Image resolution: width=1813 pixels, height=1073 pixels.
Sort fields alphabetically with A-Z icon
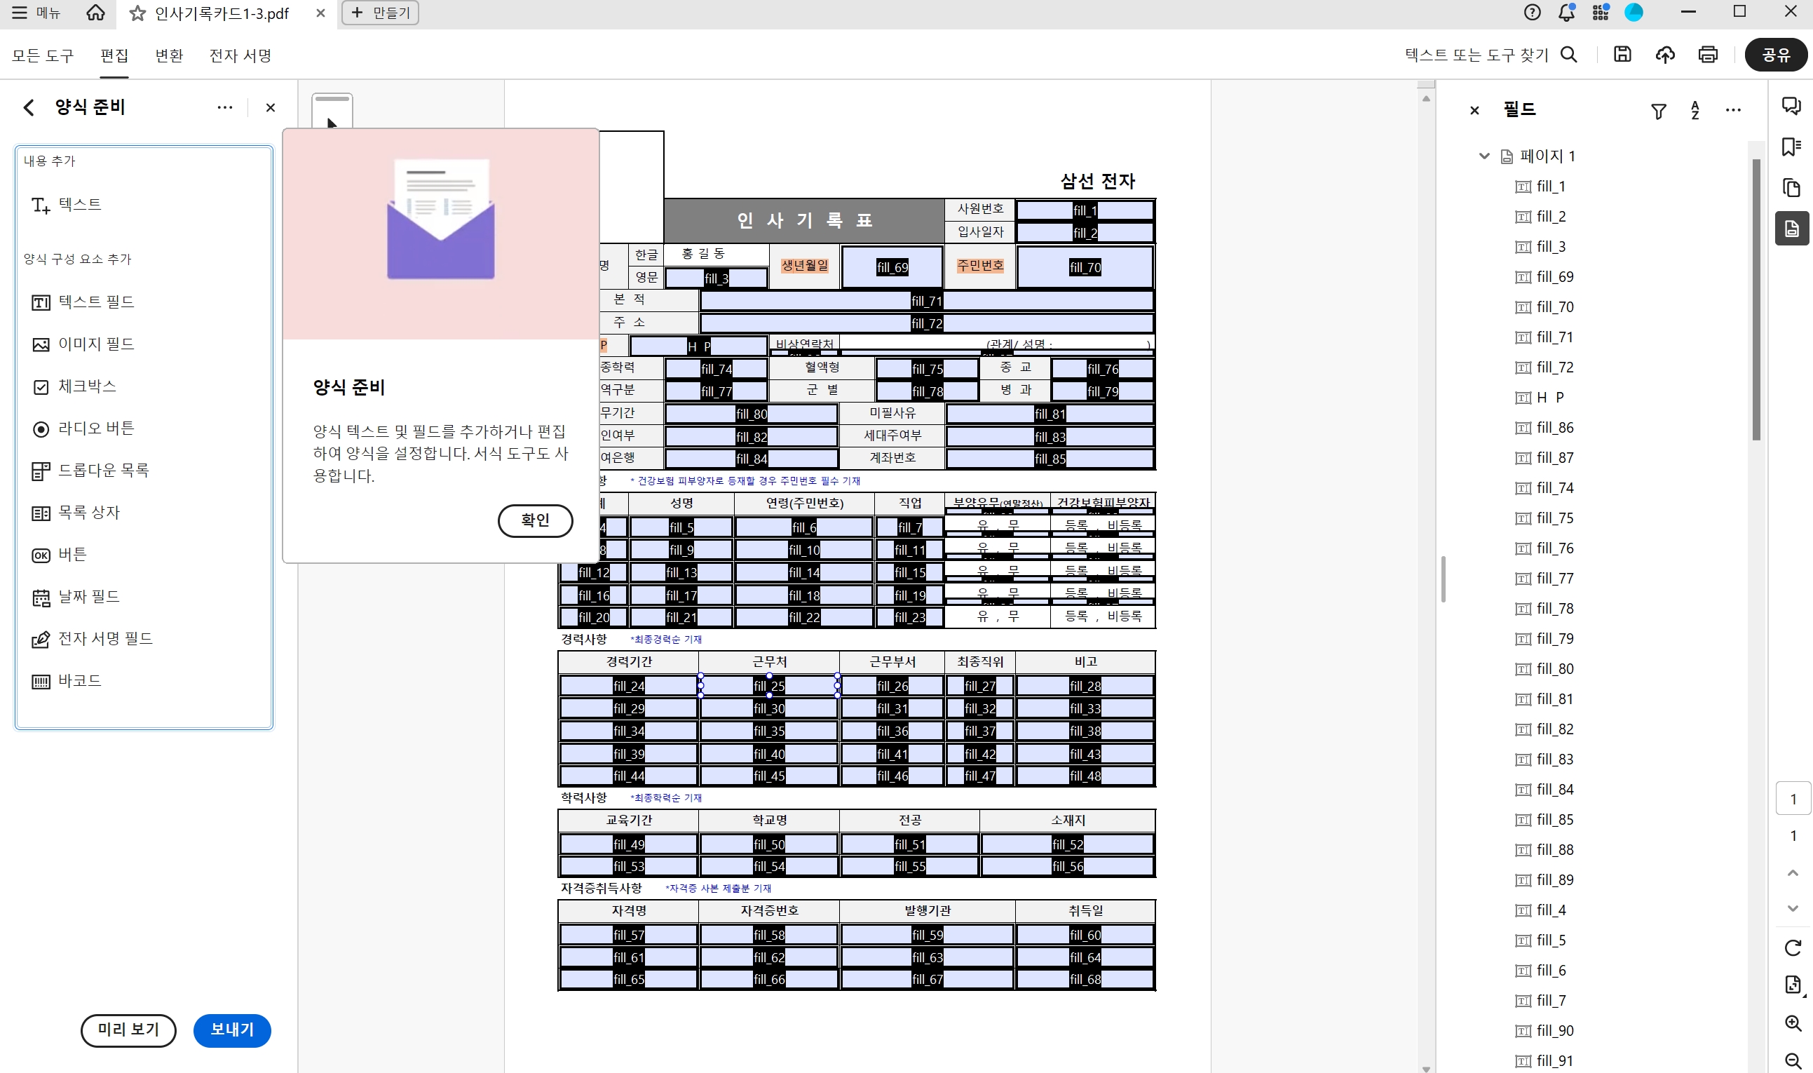pos(1695,111)
